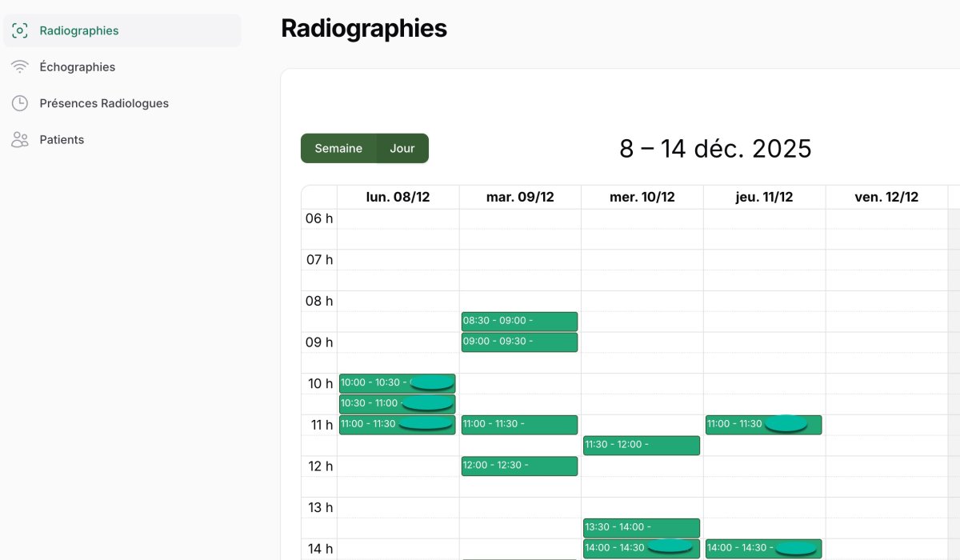Go to the Patients section
Image resolution: width=960 pixels, height=560 pixels.
[x=62, y=140]
